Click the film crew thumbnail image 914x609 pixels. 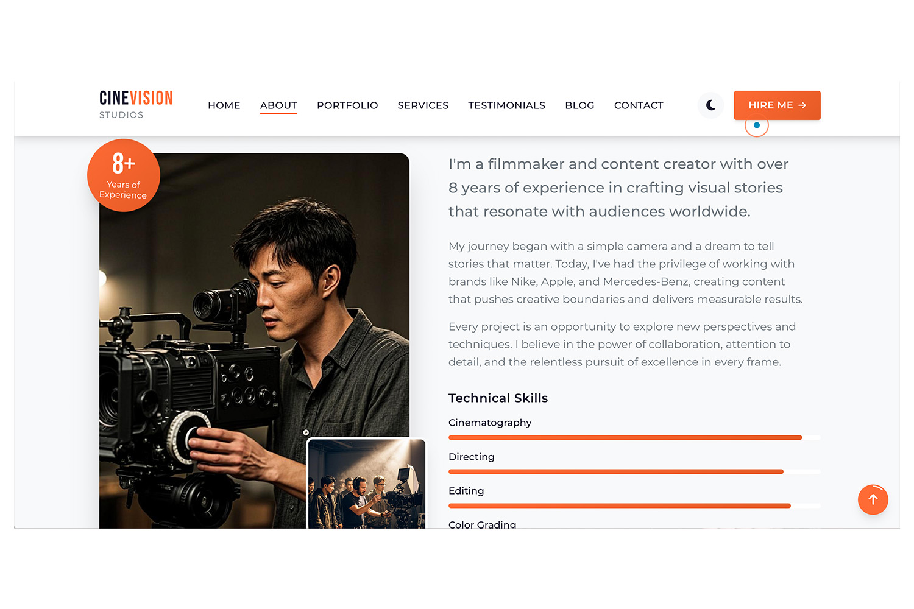pos(367,484)
